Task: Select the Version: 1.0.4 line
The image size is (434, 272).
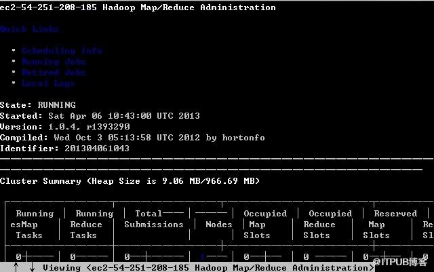Action: coord(65,127)
